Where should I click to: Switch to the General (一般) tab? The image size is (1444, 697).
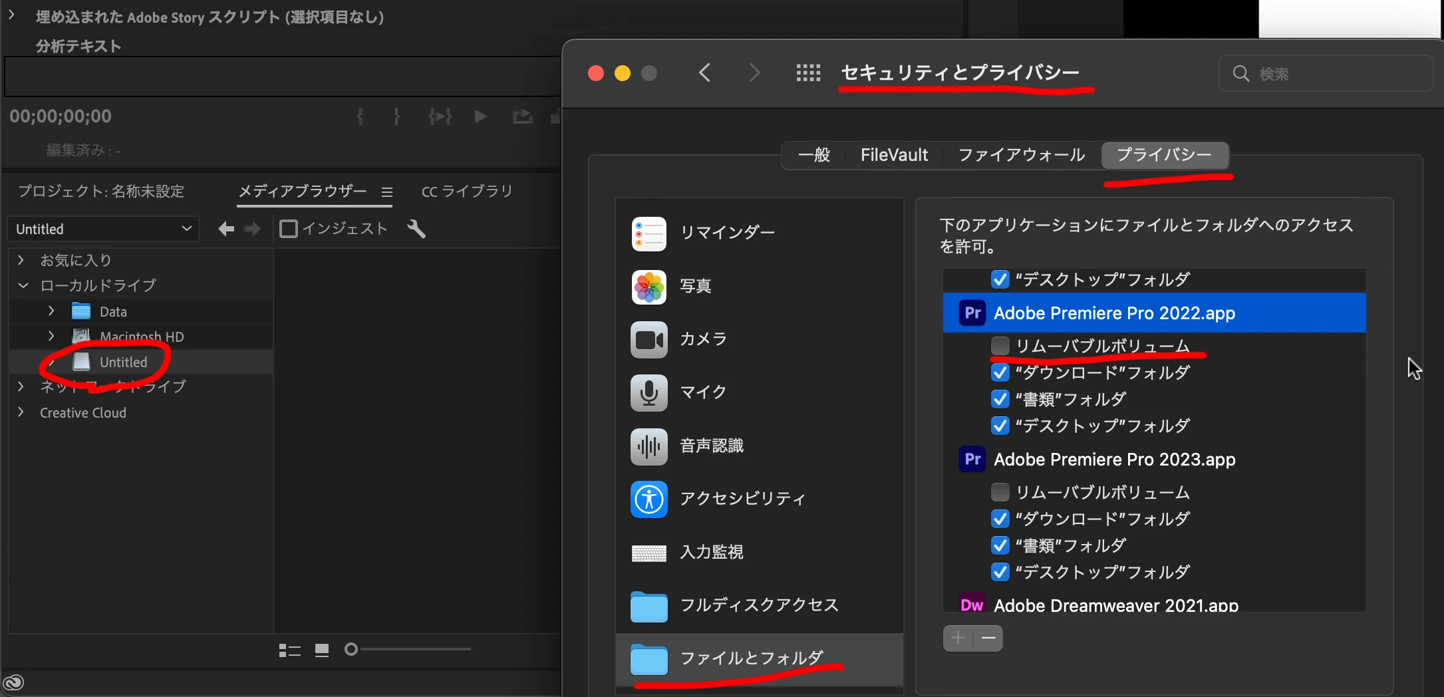[814, 155]
